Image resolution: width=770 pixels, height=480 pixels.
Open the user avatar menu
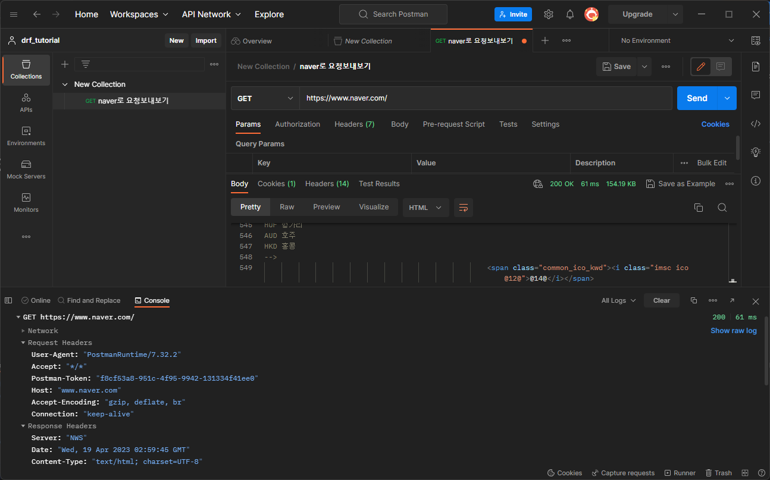click(x=591, y=14)
